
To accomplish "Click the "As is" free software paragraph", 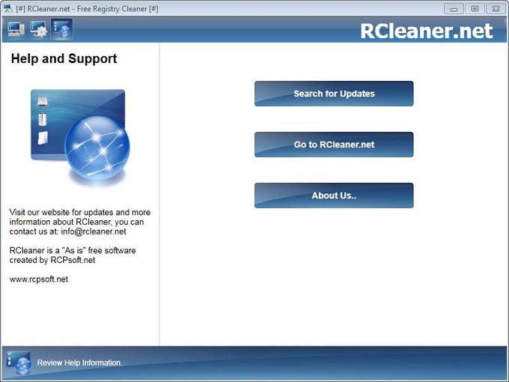I will pos(73,255).
